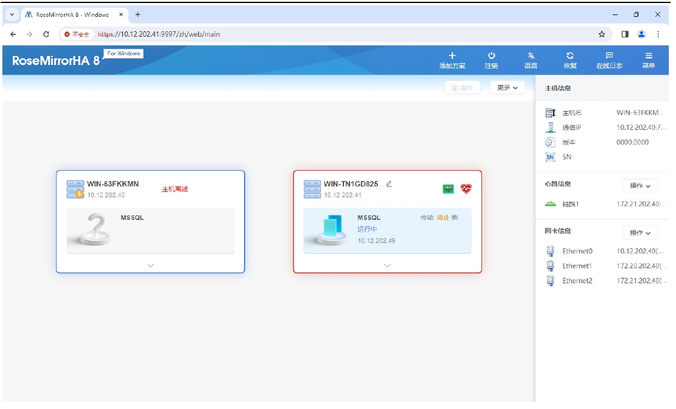Expand the WIN-TN1GD825 host card
Screen dimensions: 676x409
pyautogui.click(x=387, y=265)
